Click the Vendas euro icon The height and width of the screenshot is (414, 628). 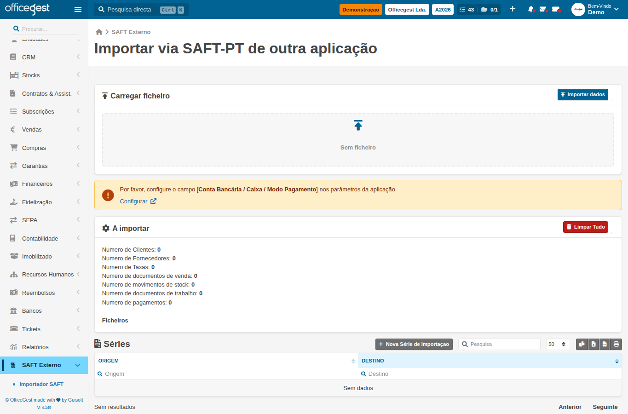[x=13, y=129]
